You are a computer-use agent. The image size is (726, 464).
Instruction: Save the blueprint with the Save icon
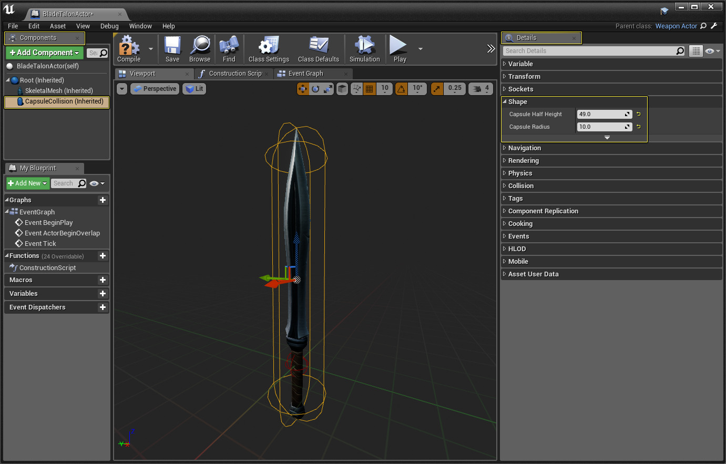pyautogui.click(x=172, y=47)
